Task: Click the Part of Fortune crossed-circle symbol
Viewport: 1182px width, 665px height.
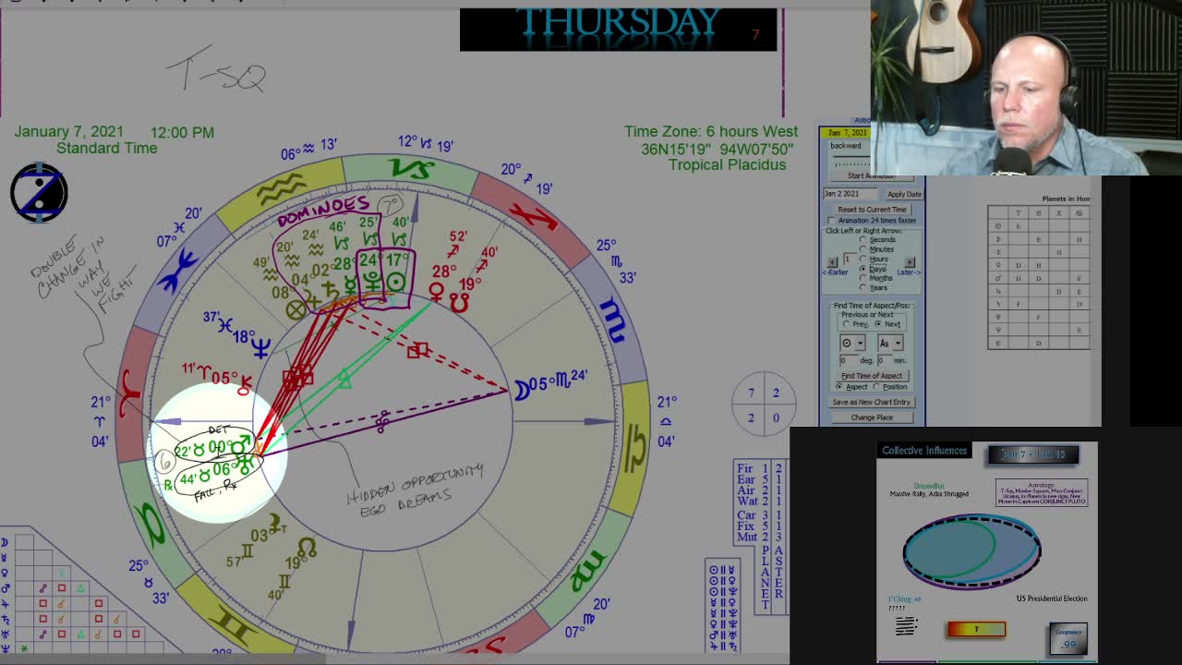Action: pyautogui.click(x=295, y=310)
